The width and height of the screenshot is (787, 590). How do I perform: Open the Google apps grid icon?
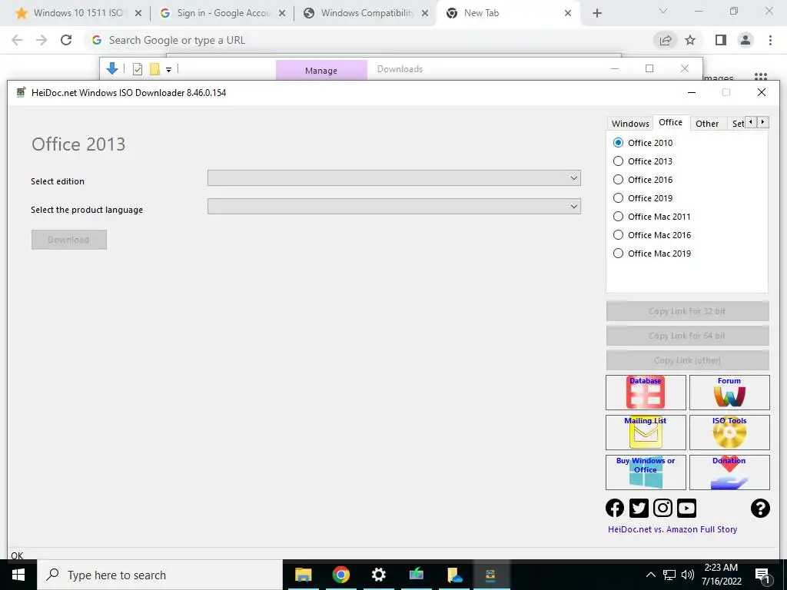click(760, 78)
